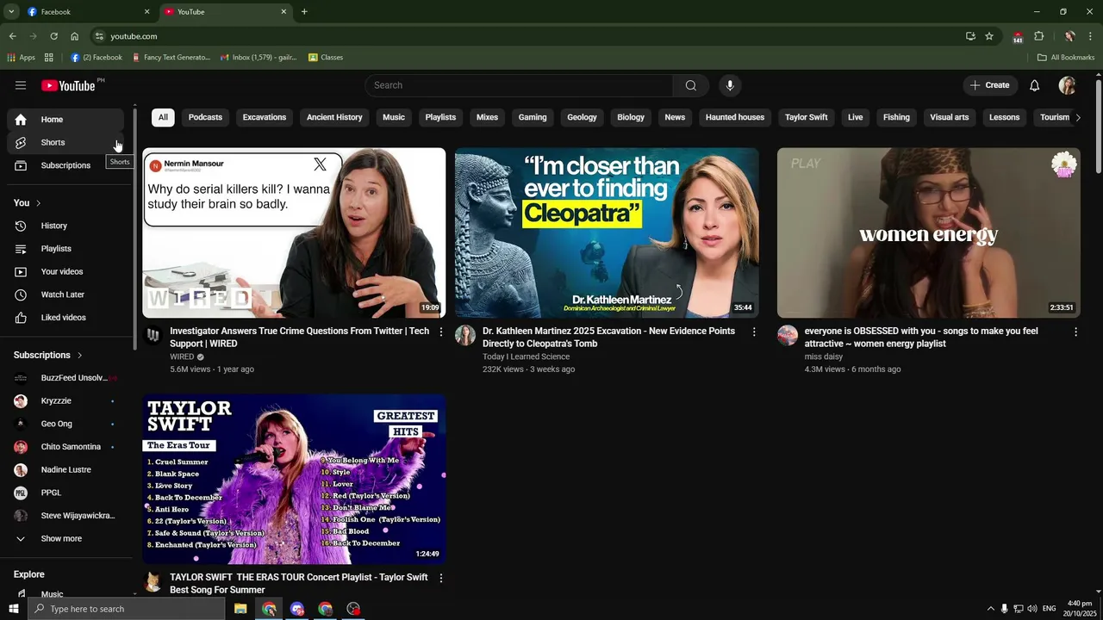The width and height of the screenshot is (1103, 620).
Task: Show more subscriptions
Action: tap(65, 539)
